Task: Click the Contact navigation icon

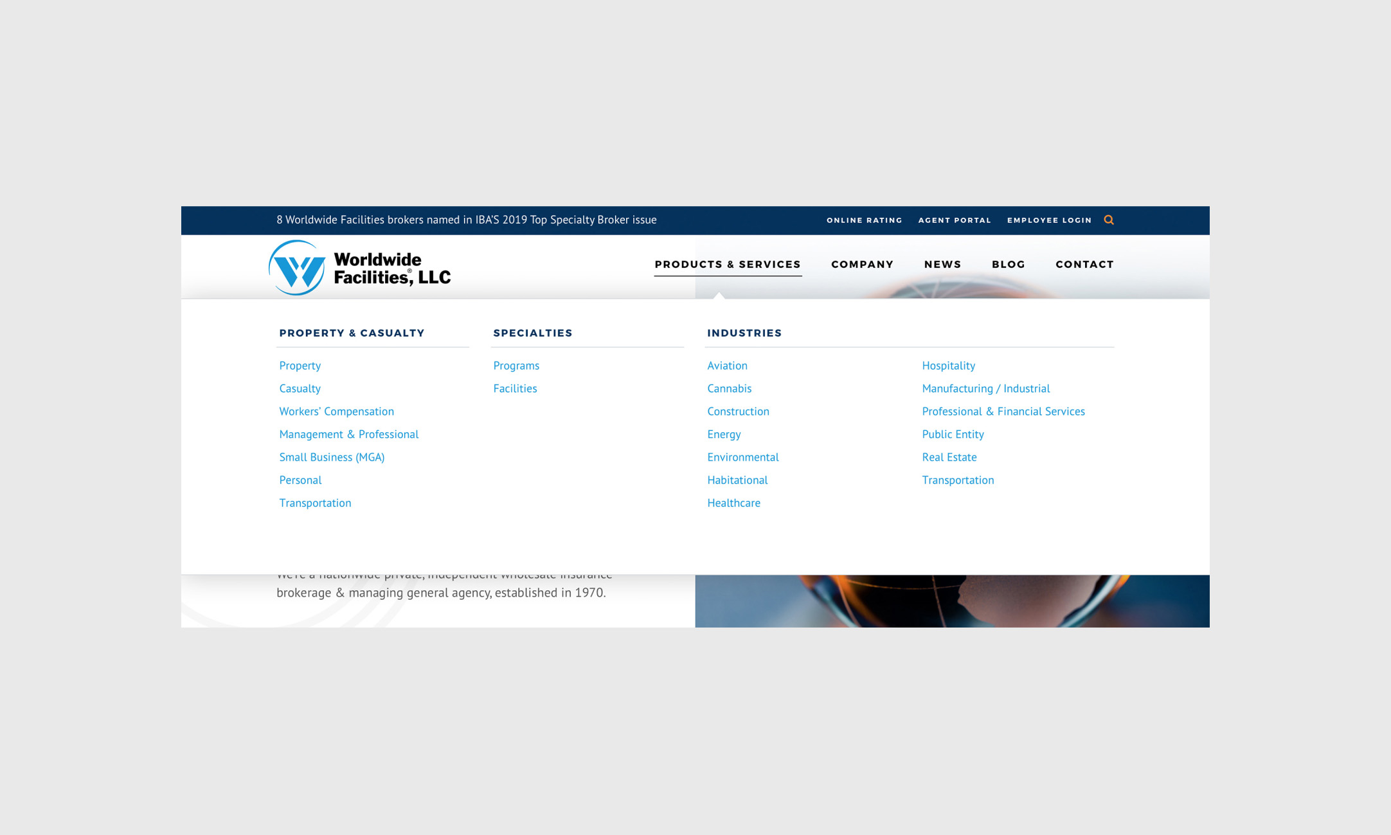Action: 1084,264
